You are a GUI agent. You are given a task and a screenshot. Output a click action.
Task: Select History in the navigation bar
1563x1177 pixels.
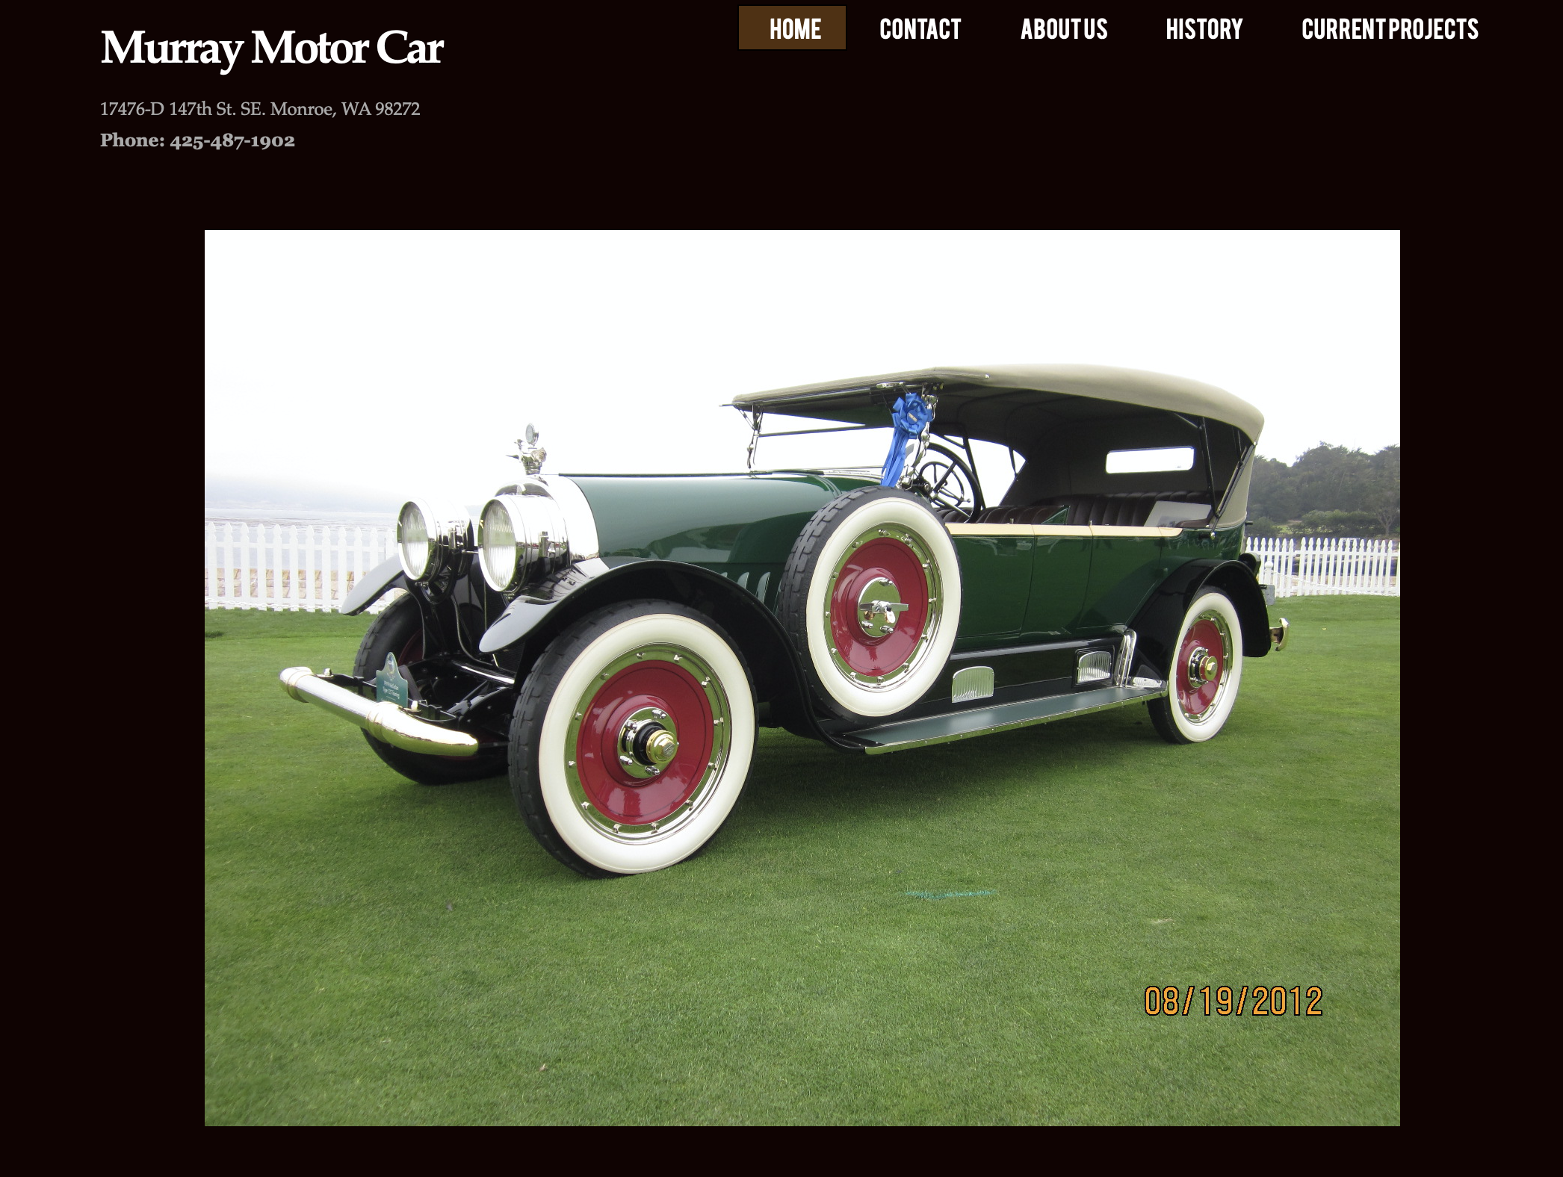click(1204, 29)
